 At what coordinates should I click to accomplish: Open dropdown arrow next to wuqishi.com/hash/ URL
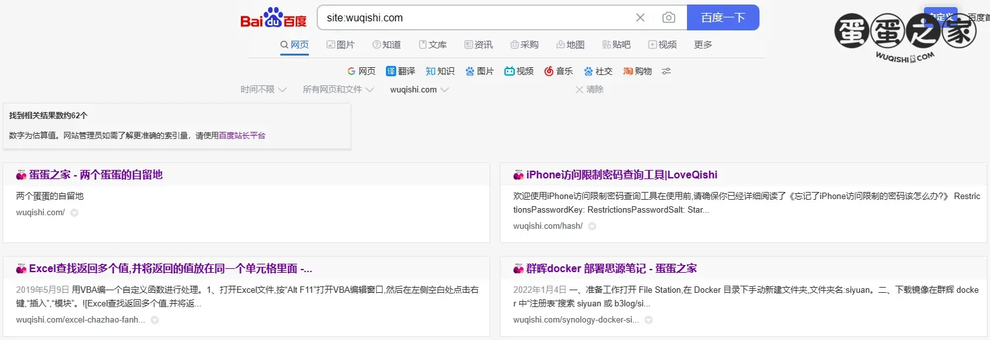592,226
